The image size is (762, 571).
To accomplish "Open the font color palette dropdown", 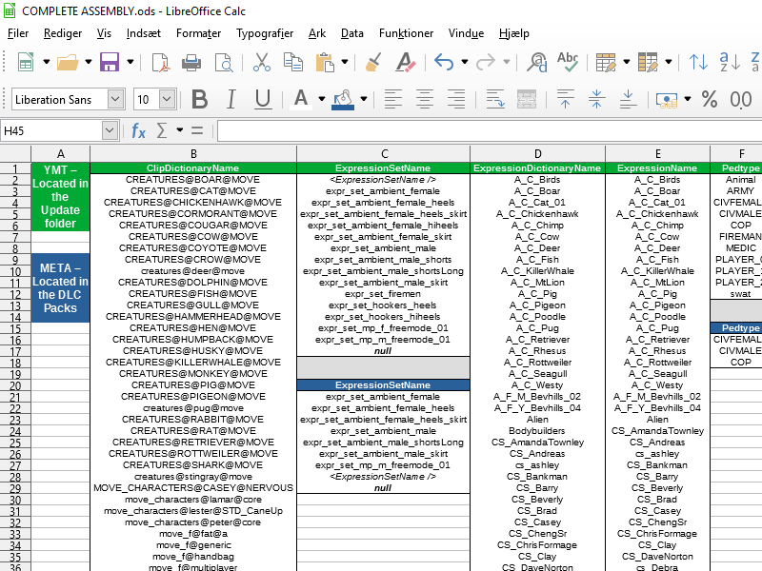I will click(322, 99).
